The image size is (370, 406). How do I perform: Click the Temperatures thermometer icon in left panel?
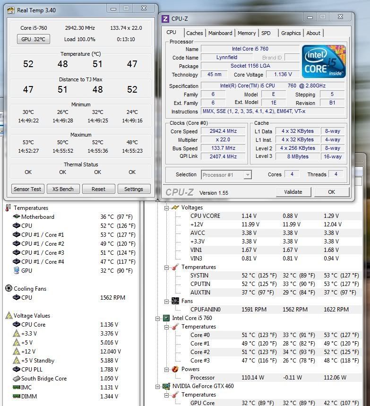pyautogui.click(x=9, y=207)
